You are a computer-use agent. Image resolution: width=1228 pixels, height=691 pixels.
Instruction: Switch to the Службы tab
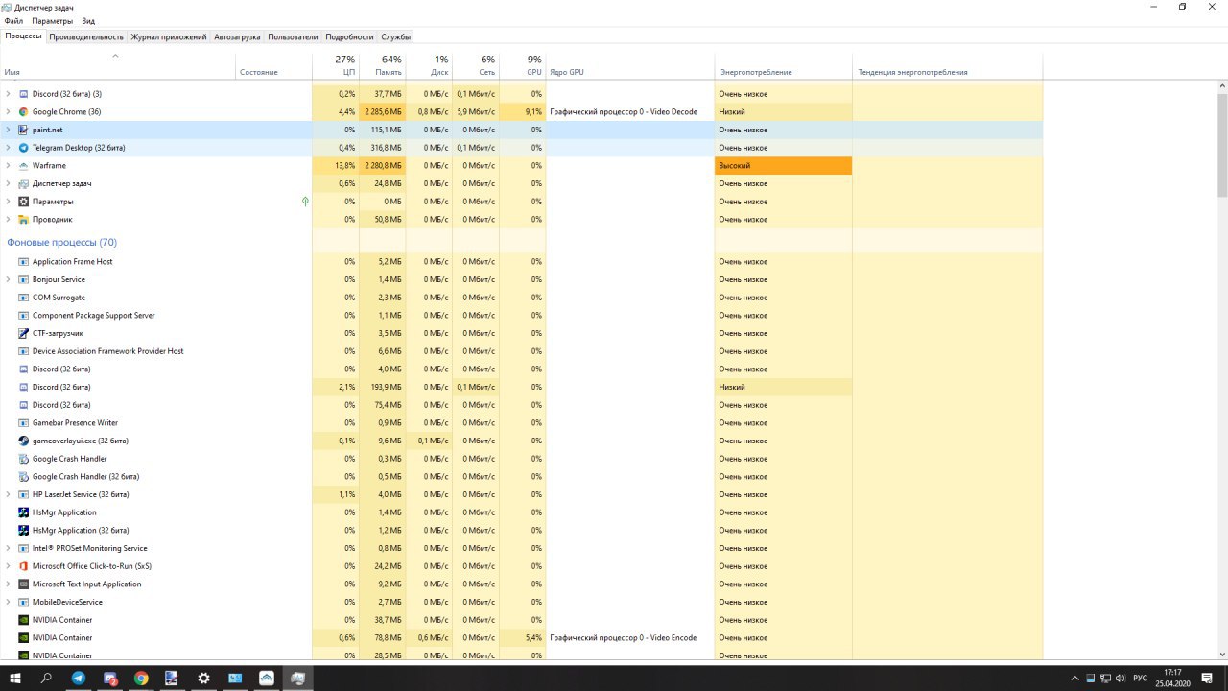pos(395,36)
